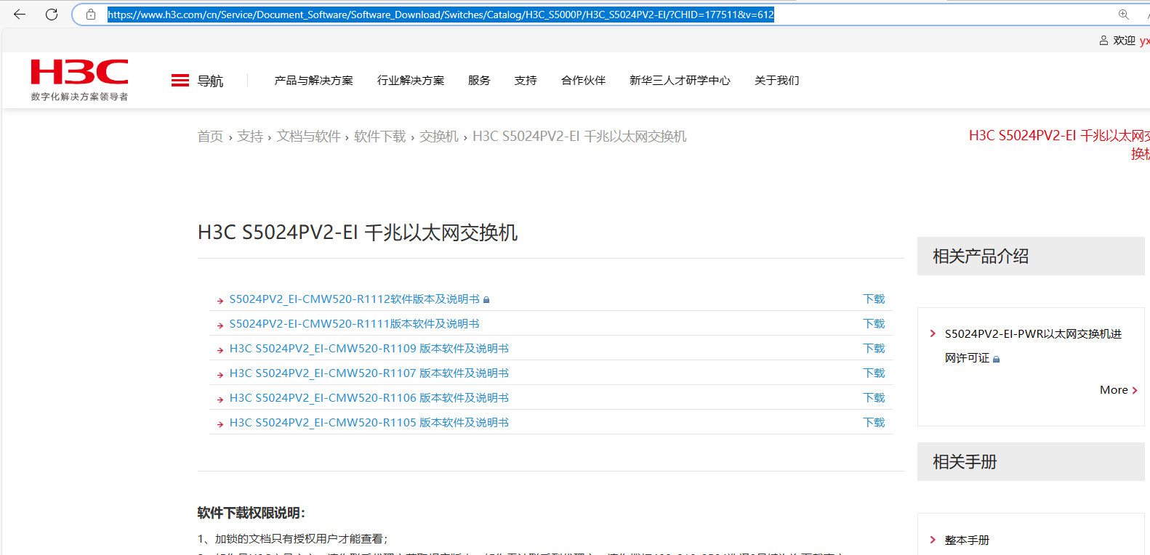Open the 支持 top menu item
The width and height of the screenshot is (1150, 555).
tap(526, 81)
